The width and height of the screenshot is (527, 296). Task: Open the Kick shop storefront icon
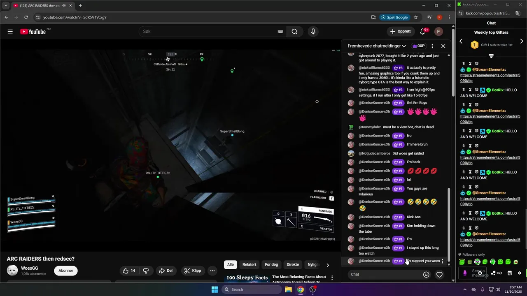[509, 273]
